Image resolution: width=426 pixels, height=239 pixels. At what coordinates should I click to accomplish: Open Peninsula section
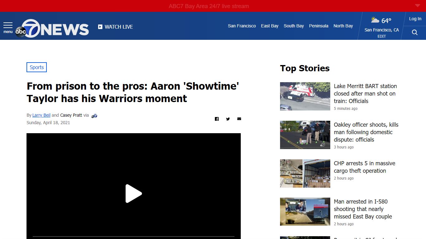pos(319,26)
